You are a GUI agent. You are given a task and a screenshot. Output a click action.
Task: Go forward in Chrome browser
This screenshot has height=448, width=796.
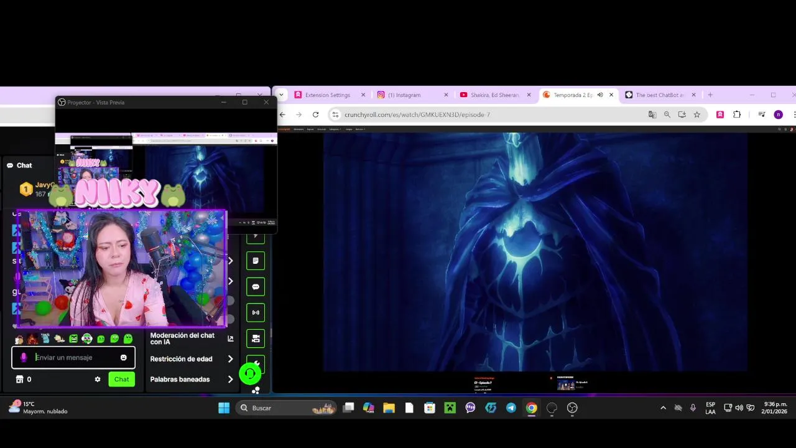point(298,114)
